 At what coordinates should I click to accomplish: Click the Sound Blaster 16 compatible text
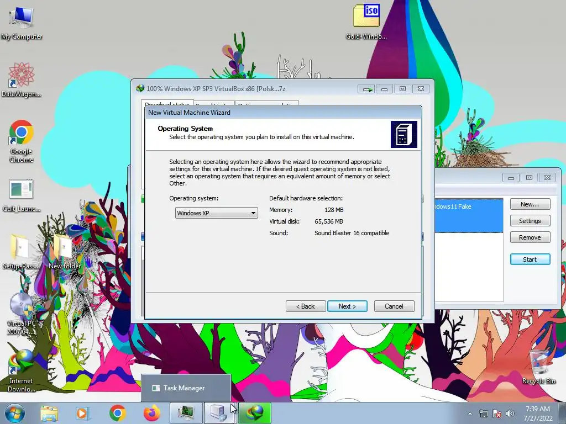pyautogui.click(x=352, y=233)
